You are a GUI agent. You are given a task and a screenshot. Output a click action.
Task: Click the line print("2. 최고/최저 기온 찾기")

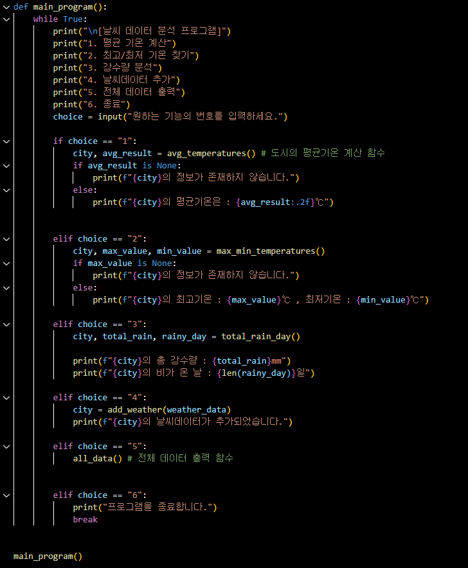tap(126, 56)
